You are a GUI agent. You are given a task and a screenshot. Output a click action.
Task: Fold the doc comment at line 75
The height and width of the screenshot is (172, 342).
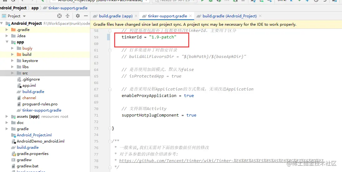(110, 141)
